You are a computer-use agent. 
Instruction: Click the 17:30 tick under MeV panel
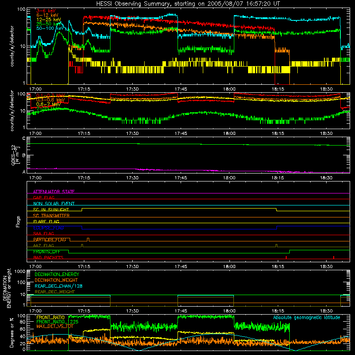click(132, 134)
